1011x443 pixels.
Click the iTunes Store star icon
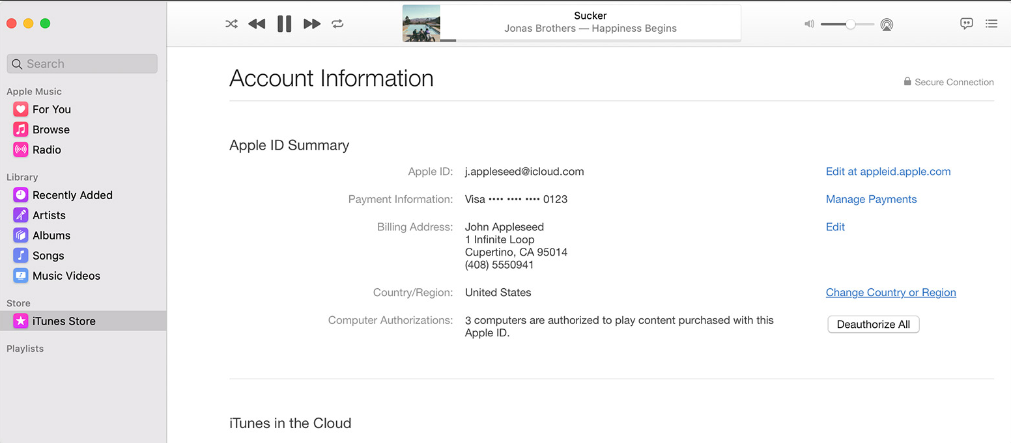(21, 321)
